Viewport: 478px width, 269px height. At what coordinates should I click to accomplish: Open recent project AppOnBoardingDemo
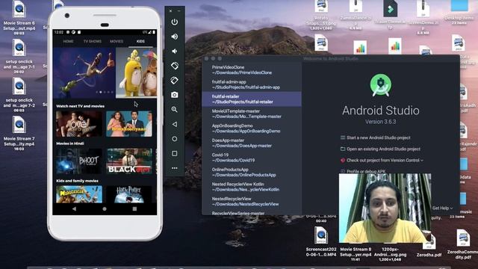tap(252, 129)
